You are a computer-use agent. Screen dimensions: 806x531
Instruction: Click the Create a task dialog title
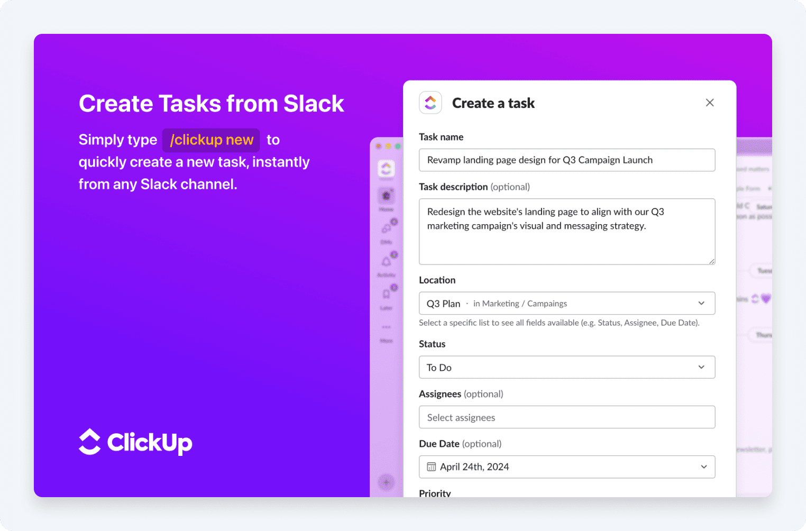click(x=493, y=103)
